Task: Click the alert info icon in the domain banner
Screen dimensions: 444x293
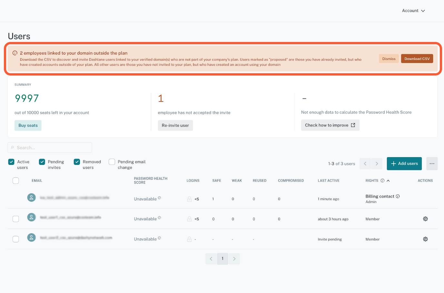Action: tap(15, 53)
